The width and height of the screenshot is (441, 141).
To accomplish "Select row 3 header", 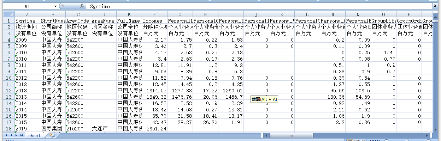I will [9, 33].
